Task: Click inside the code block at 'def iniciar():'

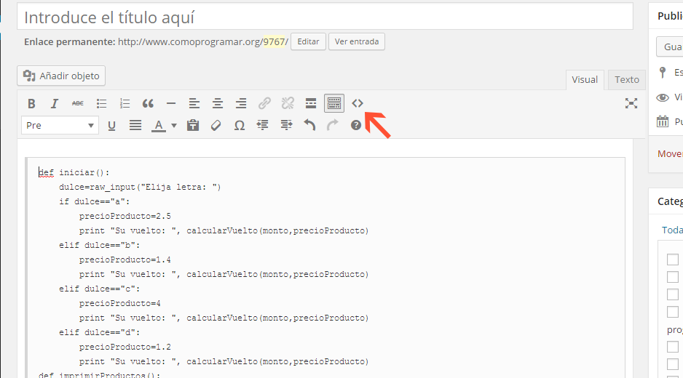Action: click(74, 173)
